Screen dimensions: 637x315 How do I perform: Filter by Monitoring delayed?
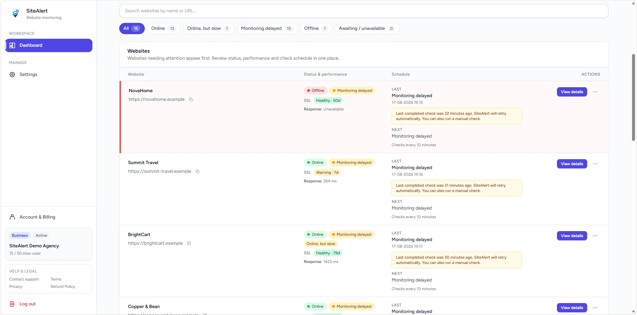[x=267, y=29]
